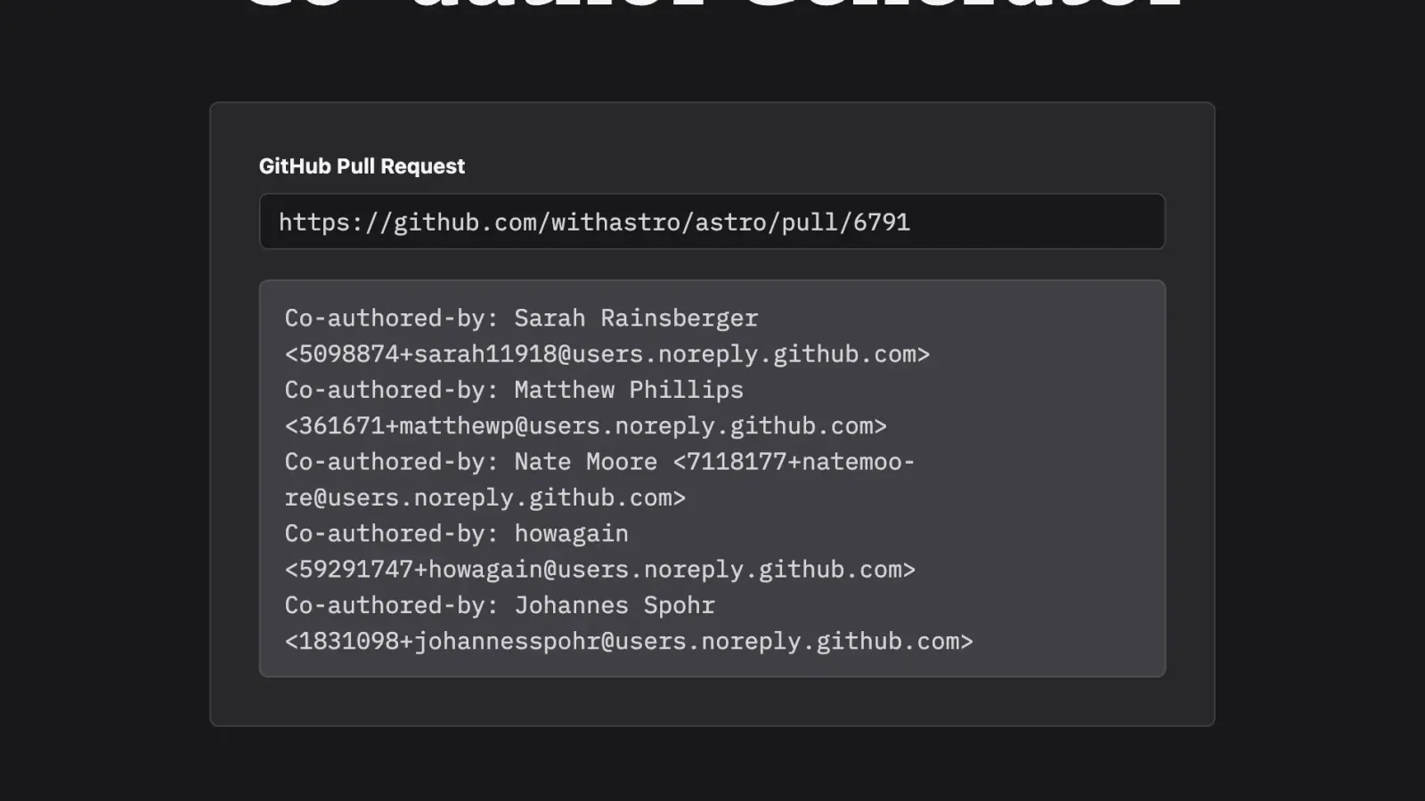Click the name "Matthew Phillips" in the output
Image resolution: width=1425 pixels, height=801 pixels.
click(x=628, y=390)
